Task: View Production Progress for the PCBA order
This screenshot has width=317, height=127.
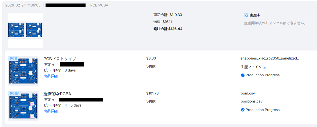Action: point(262,110)
